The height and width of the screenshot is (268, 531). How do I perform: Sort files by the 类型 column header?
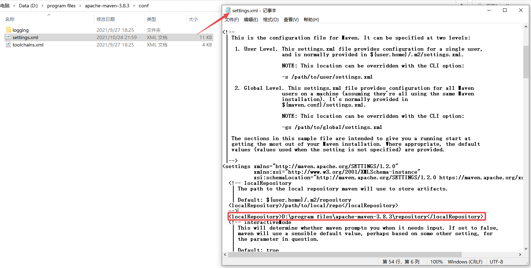[x=151, y=19]
